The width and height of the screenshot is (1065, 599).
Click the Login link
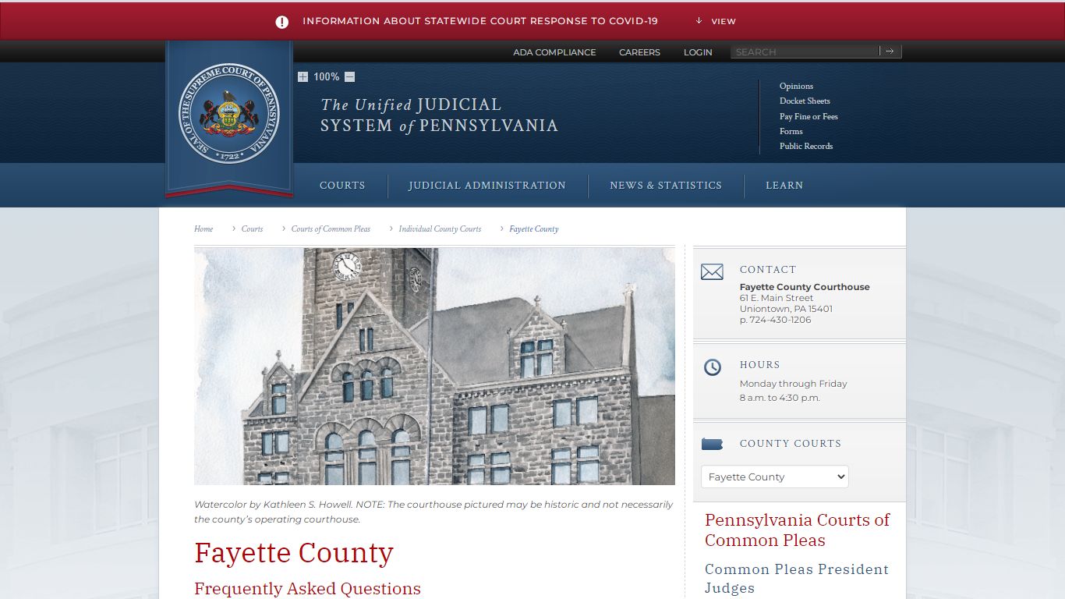point(698,52)
